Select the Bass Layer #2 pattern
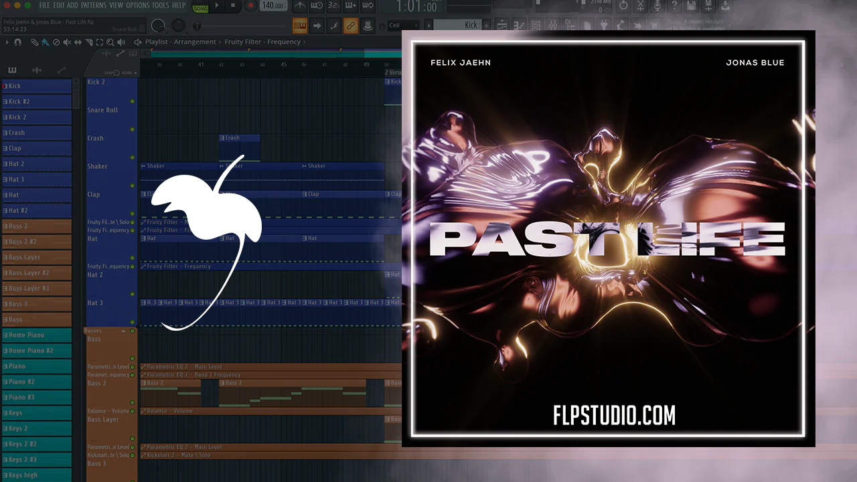The image size is (857, 482). click(37, 273)
